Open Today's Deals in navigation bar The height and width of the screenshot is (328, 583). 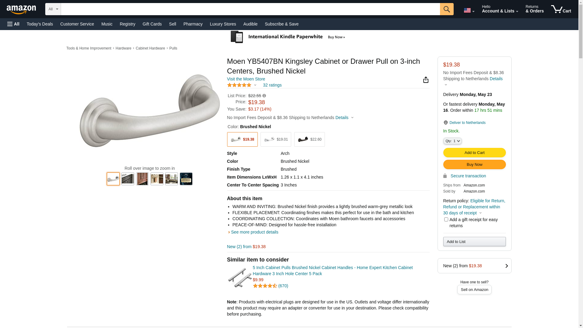[40, 24]
